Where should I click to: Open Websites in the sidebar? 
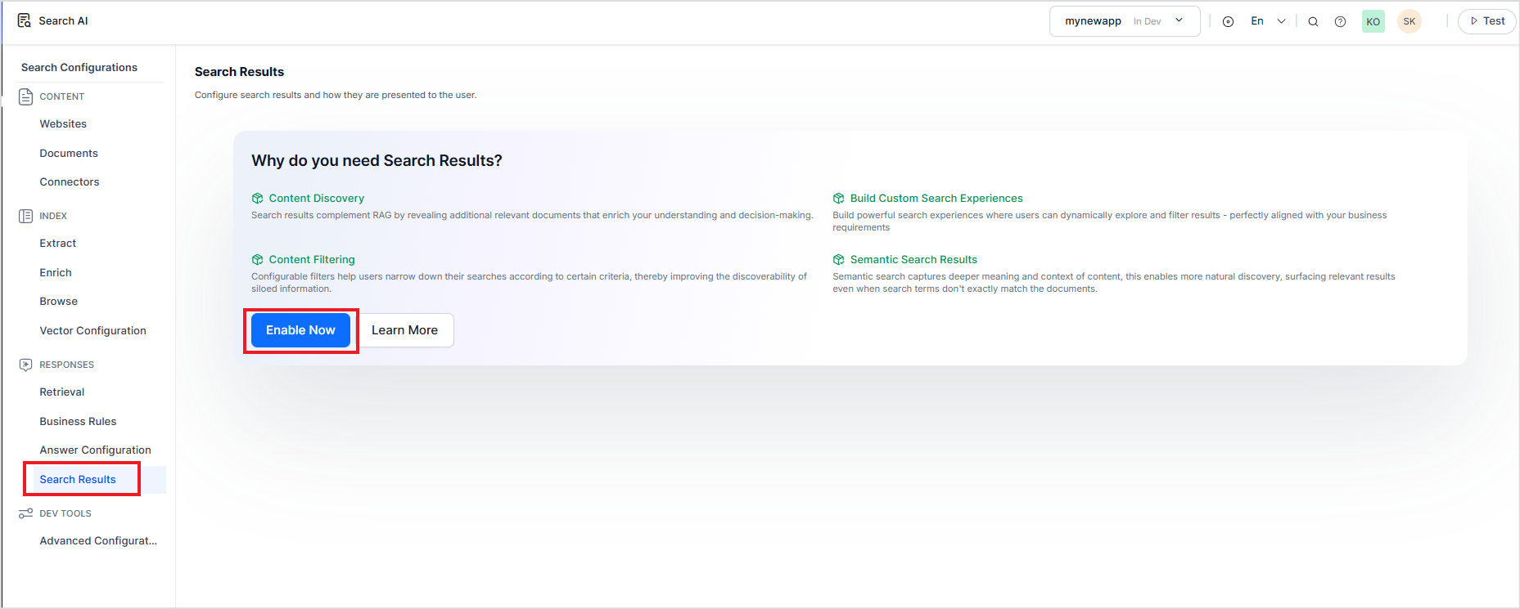coord(63,124)
